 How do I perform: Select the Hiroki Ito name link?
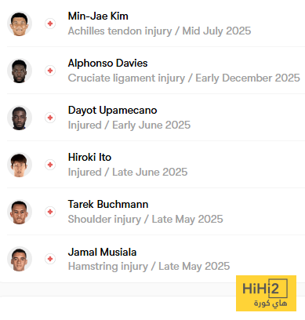89,158
